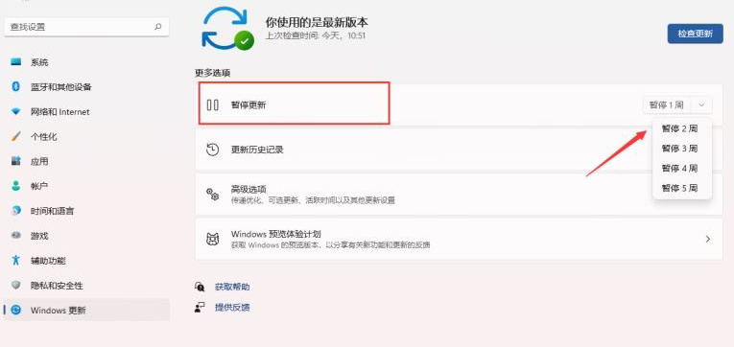
Task: Click the Windows 更新 sync icon in the sidebar
Action: (16, 310)
